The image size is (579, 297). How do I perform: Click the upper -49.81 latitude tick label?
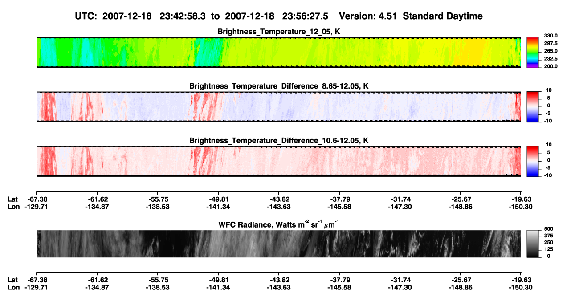(218, 199)
